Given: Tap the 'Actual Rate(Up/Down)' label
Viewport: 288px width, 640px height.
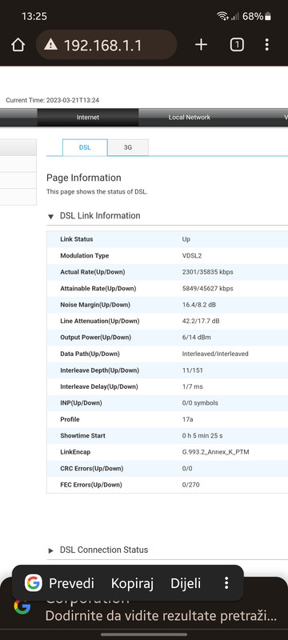Looking at the screenshot, I should 93,272.
